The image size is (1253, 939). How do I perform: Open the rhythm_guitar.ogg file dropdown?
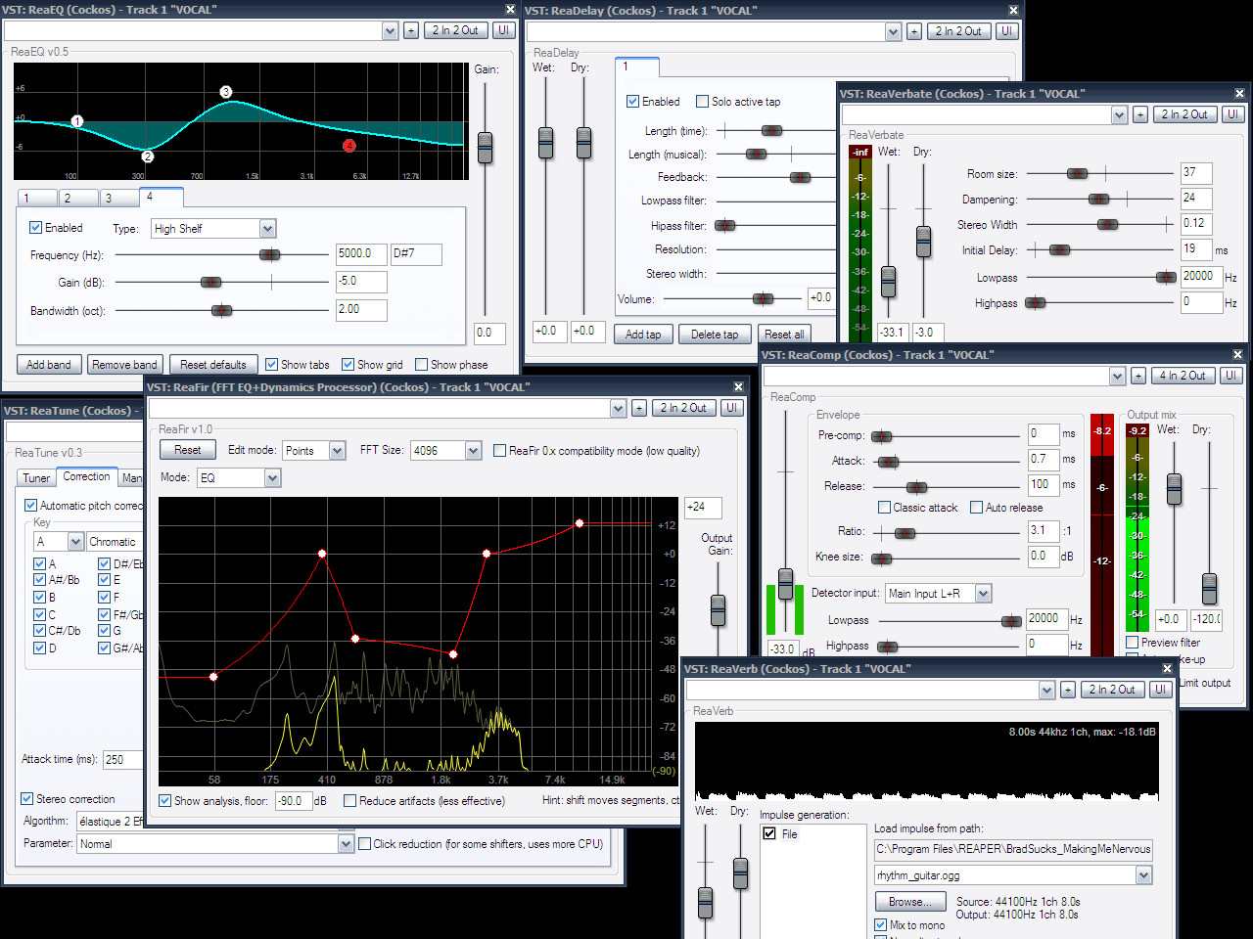pyautogui.click(x=1144, y=875)
